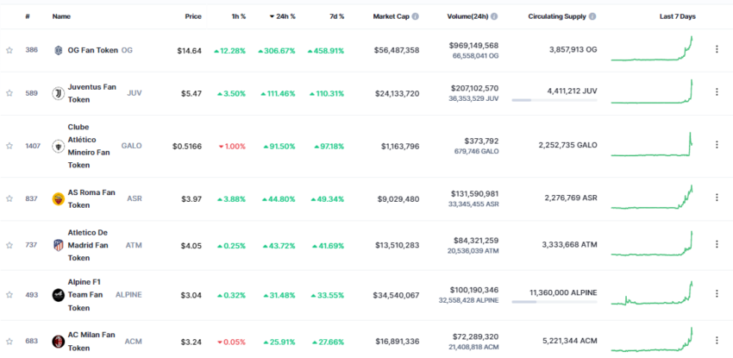Sort the table by 24h % column
This screenshot has height=358, width=733.
point(285,16)
